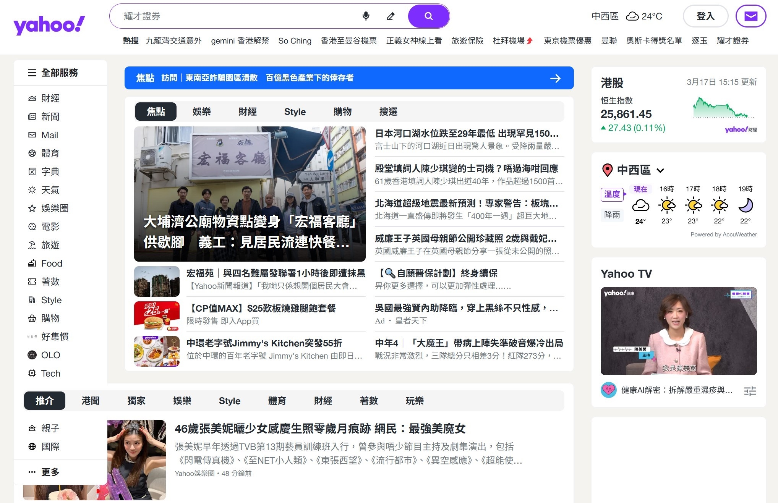Switch to the 娛樂 tab in focus section
Screen dimensions: 778x503
pos(201,112)
